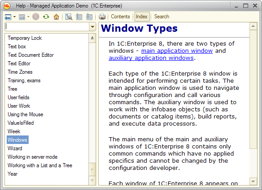Screen dimensions: 262x190
Task: Select the highlighted Windows entry
Action: 17,139
